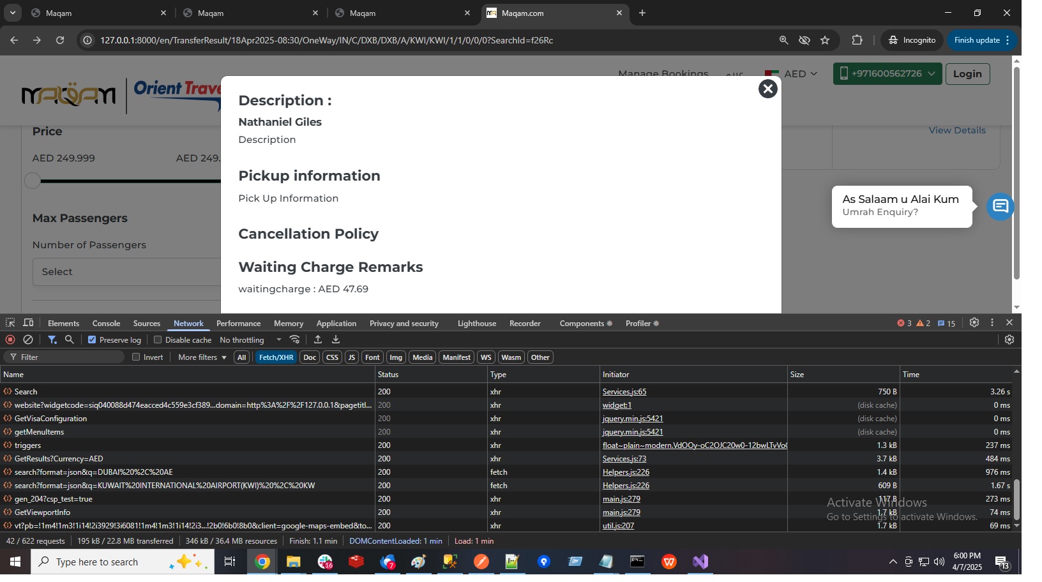The height and width of the screenshot is (582, 1042).
Task: Toggle the device toolbar icon
Action: pos(28,324)
